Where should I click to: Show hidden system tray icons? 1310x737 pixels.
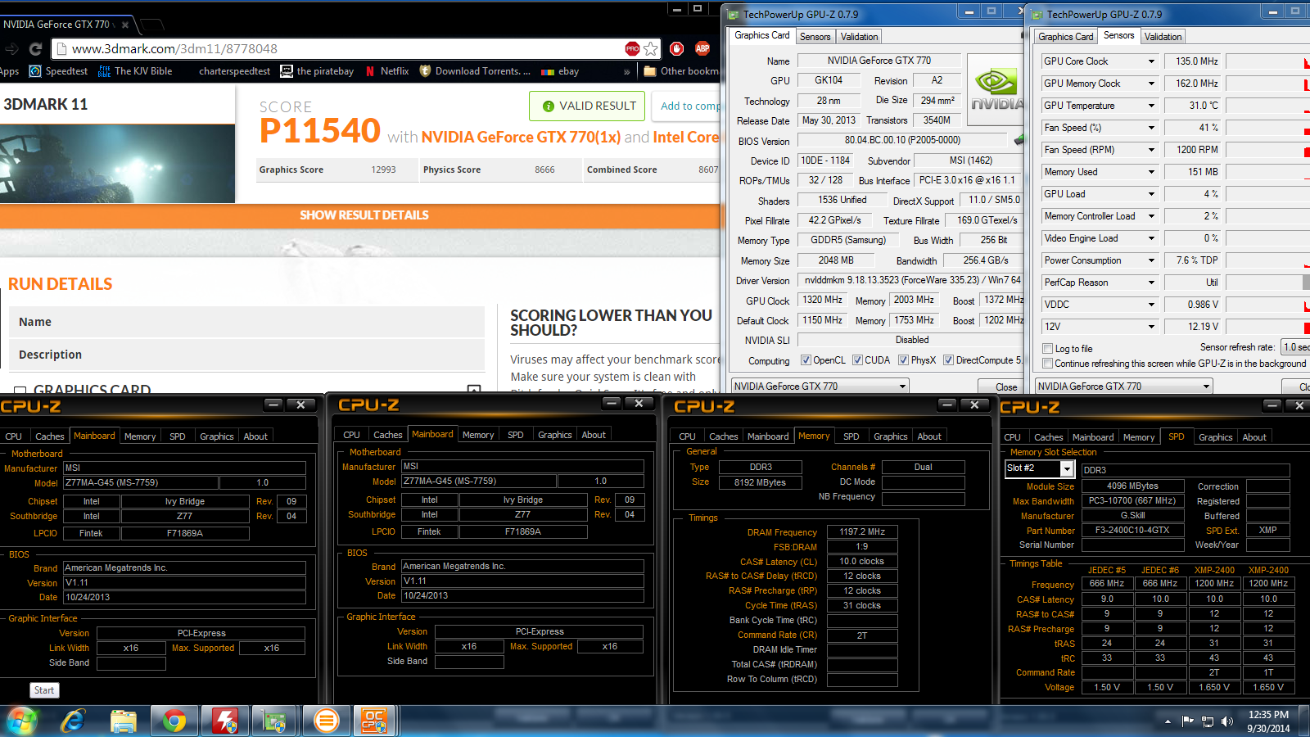(1168, 721)
